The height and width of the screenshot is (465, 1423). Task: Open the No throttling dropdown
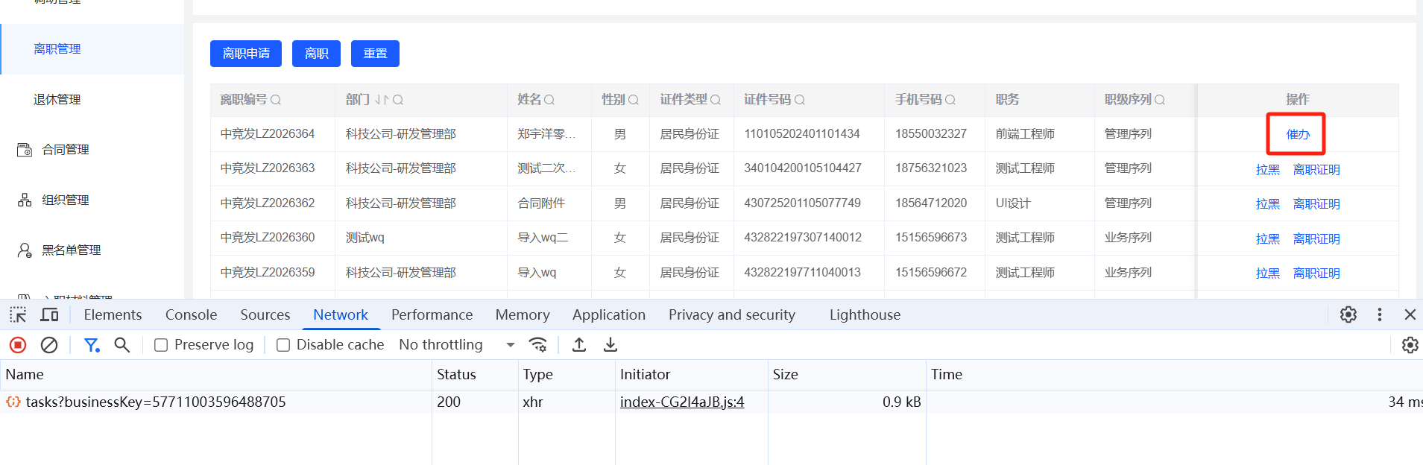[x=457, y=345]
